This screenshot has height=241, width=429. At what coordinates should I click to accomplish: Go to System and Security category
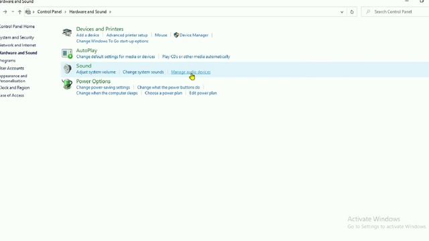[x=17, y=37]
